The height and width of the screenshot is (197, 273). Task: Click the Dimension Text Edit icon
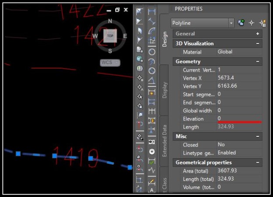tap(152, 190)
